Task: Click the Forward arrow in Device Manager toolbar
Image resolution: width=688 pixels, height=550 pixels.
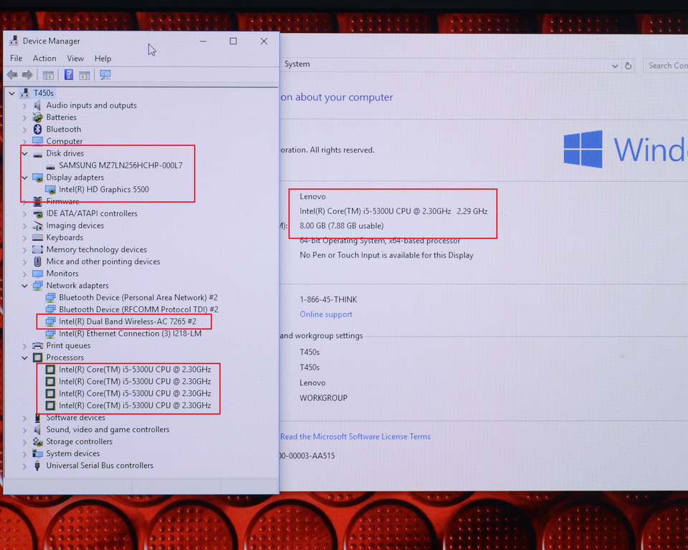Action: point(27,75)
